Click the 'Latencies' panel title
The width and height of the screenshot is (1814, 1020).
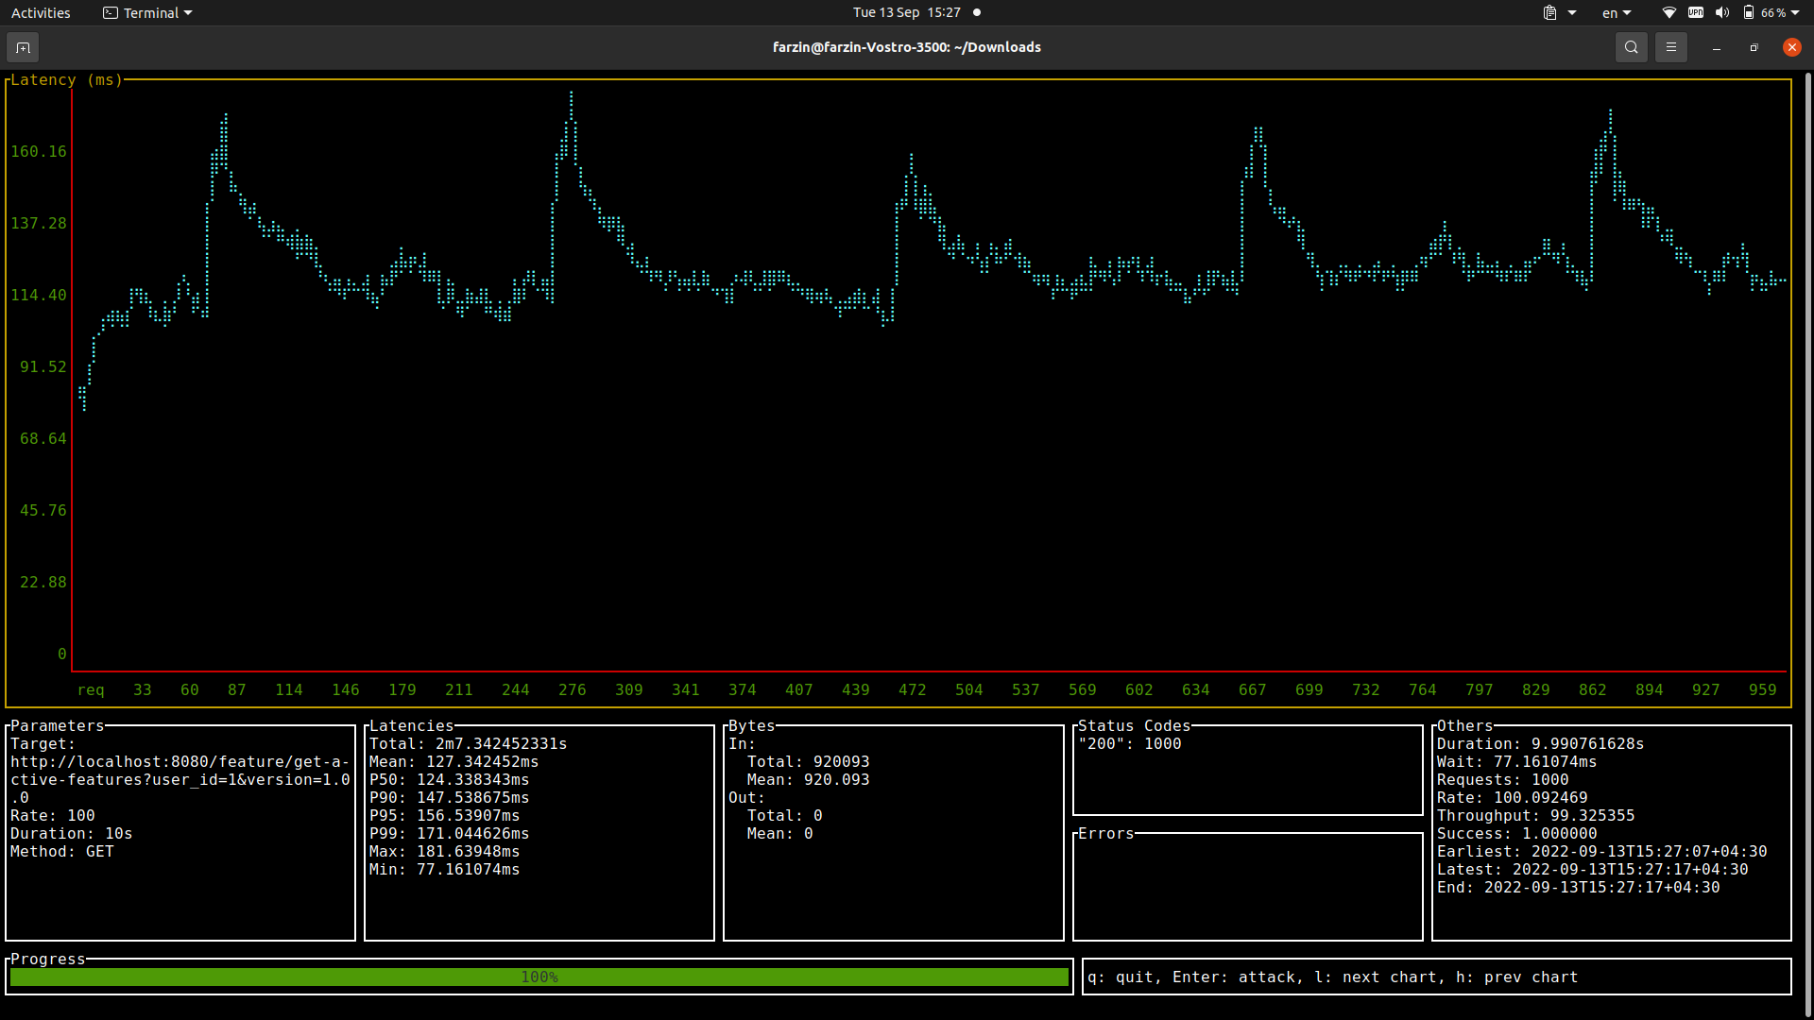coord(412,726)
